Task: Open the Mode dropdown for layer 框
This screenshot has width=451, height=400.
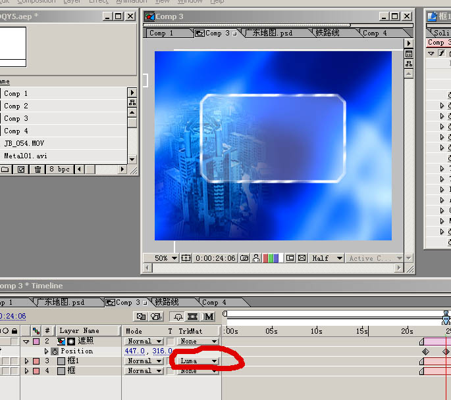Action: 144,371
